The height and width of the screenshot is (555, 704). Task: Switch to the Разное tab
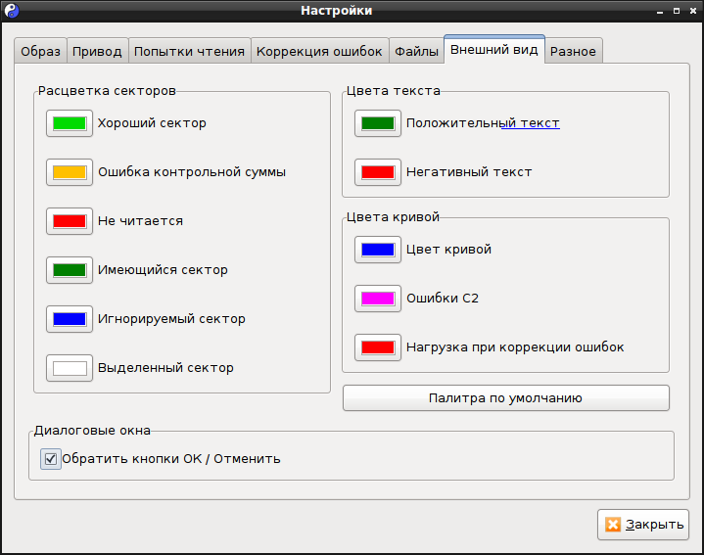[x=574, y=51]
